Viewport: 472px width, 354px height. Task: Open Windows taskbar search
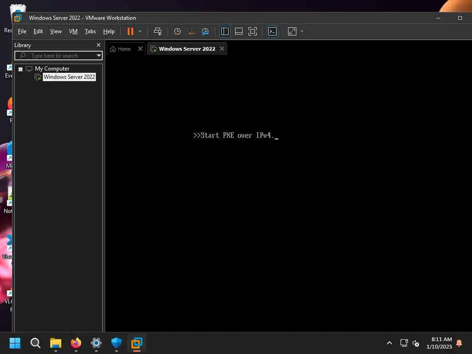[35, 343]
